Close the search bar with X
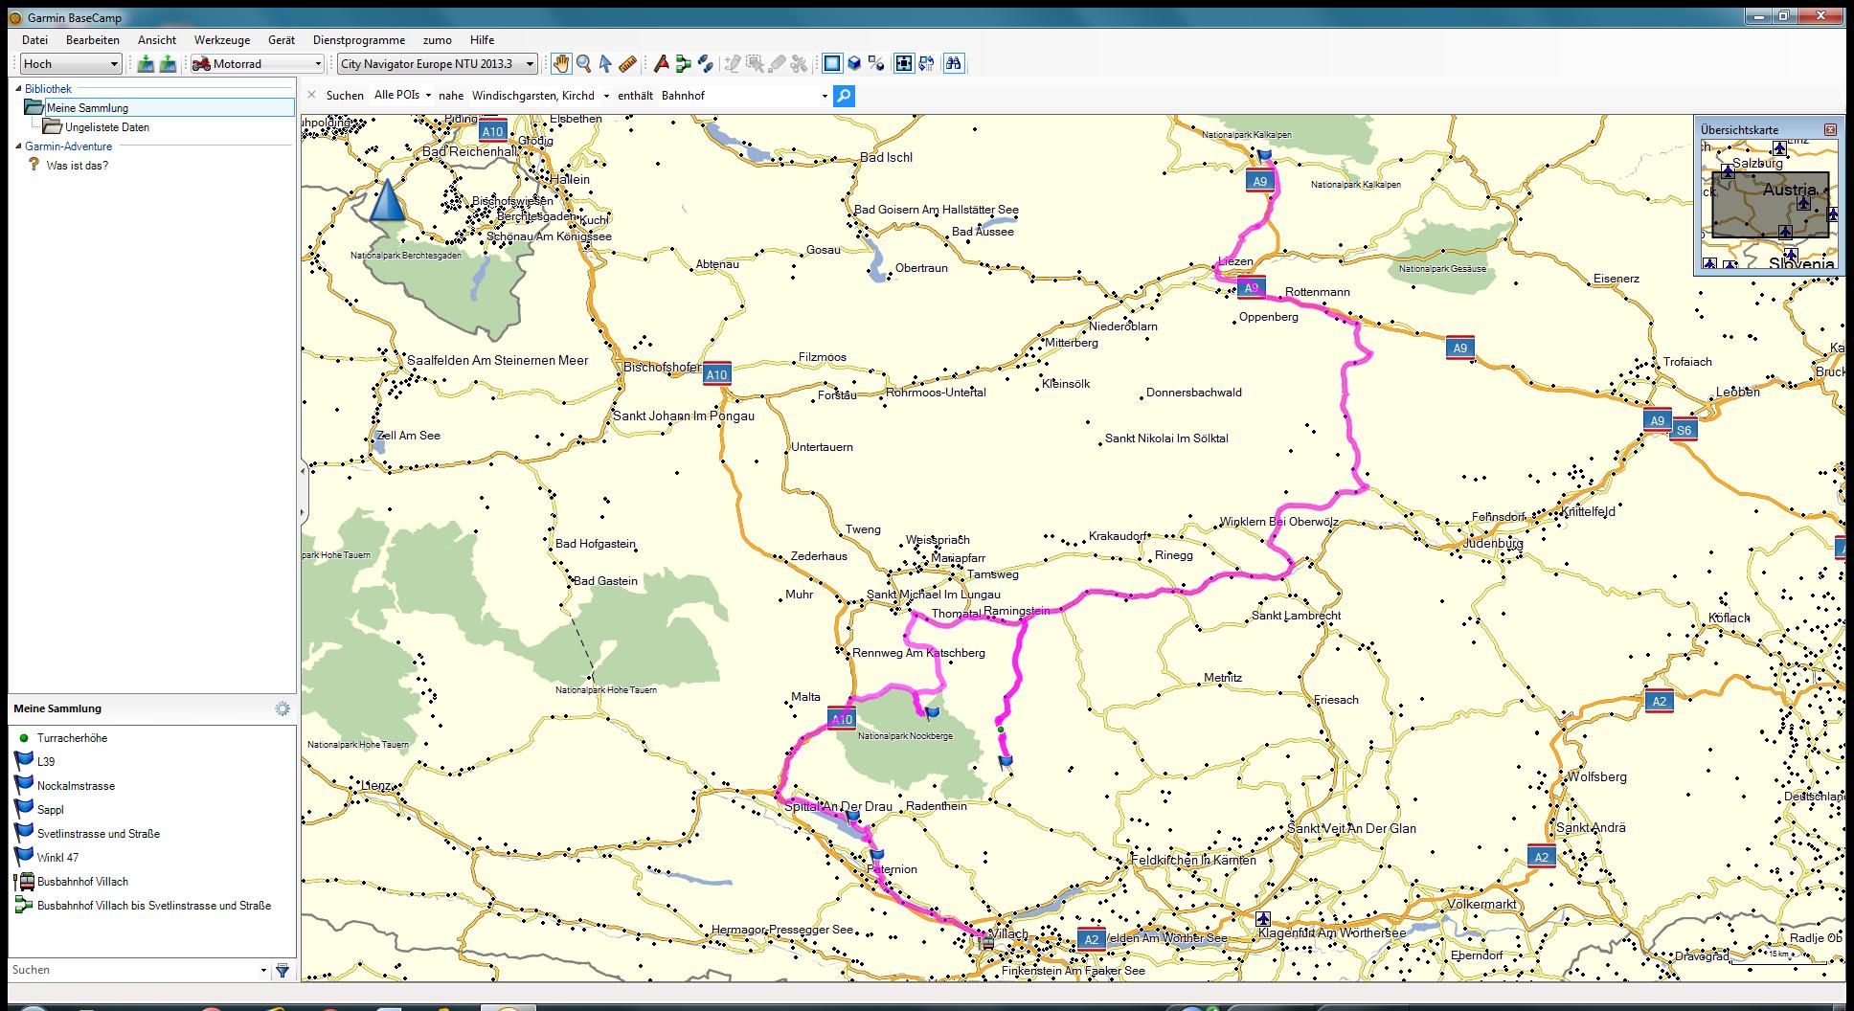The image size is (1854, 1011). pyautogui.click(x=311, y=95)
